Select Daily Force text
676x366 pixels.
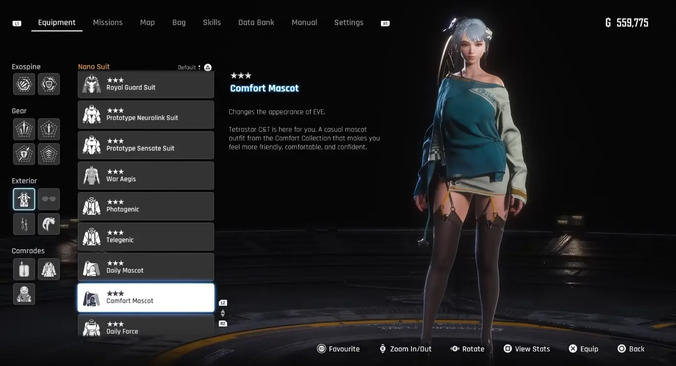122,331
